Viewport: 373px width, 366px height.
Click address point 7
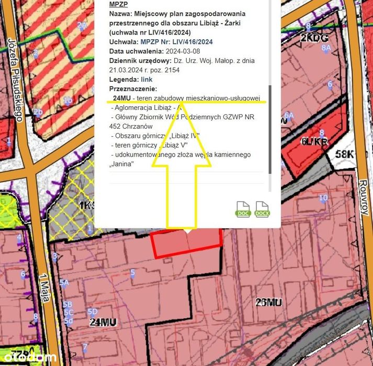tap(85, 347)
